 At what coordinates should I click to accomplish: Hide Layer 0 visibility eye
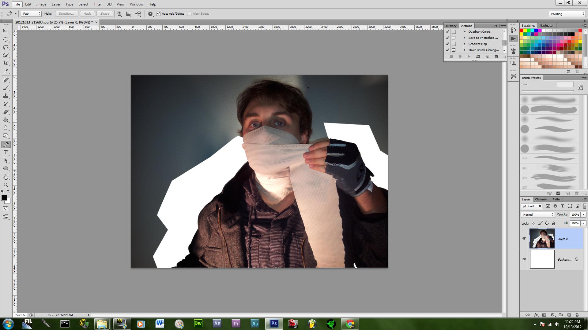(524, 239)
